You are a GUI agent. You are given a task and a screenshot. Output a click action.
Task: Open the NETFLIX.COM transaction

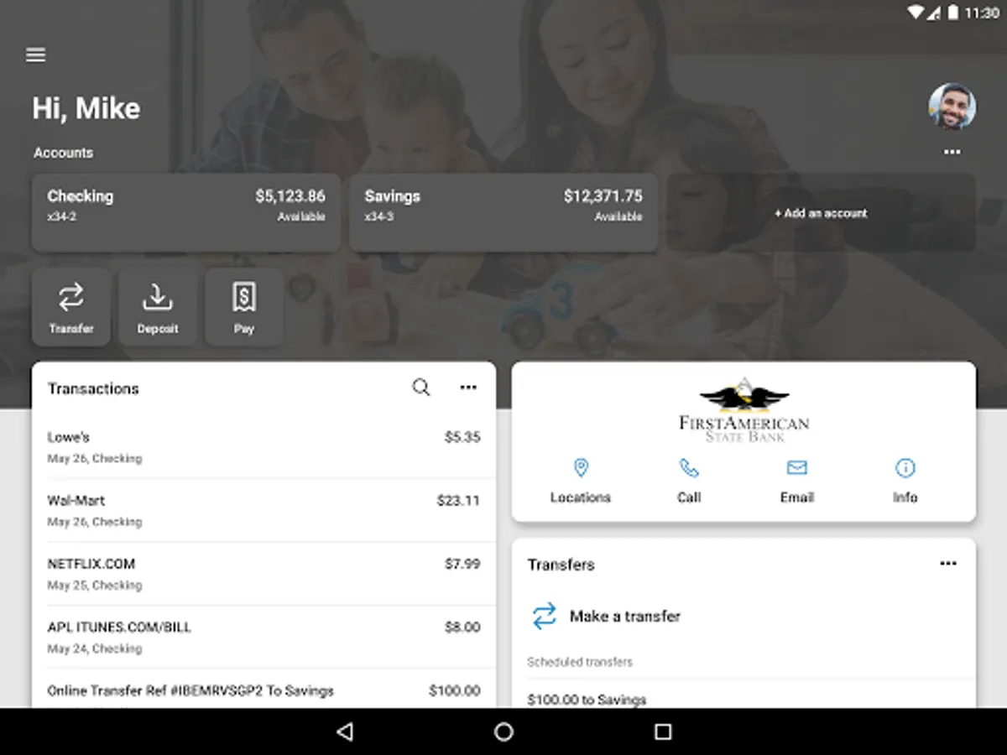[263, 574]
